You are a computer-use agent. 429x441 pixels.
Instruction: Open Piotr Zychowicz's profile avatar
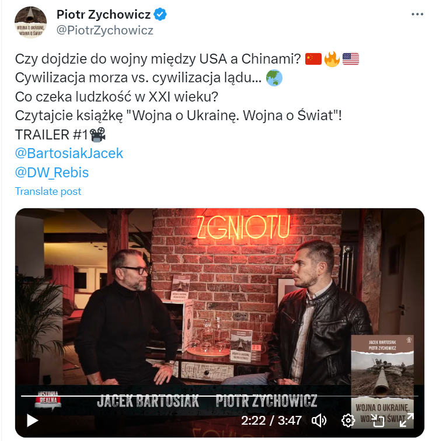(x=31, y=22)
